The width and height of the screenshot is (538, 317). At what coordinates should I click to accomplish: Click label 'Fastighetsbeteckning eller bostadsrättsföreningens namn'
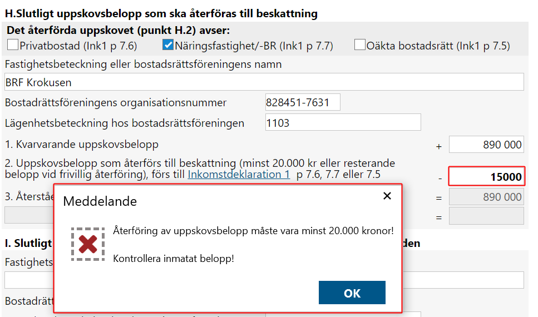point(143,64)
